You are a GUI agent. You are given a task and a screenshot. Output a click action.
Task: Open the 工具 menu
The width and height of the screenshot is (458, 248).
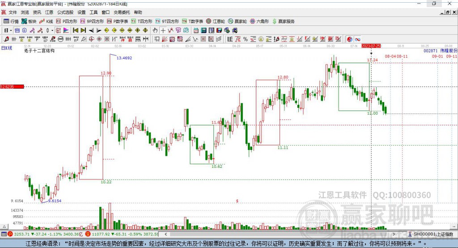93,12
